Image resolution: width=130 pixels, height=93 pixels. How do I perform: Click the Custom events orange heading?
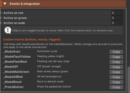tap(32, 39)
